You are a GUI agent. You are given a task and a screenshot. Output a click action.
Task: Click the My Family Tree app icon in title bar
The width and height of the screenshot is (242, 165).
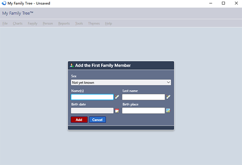4,3
